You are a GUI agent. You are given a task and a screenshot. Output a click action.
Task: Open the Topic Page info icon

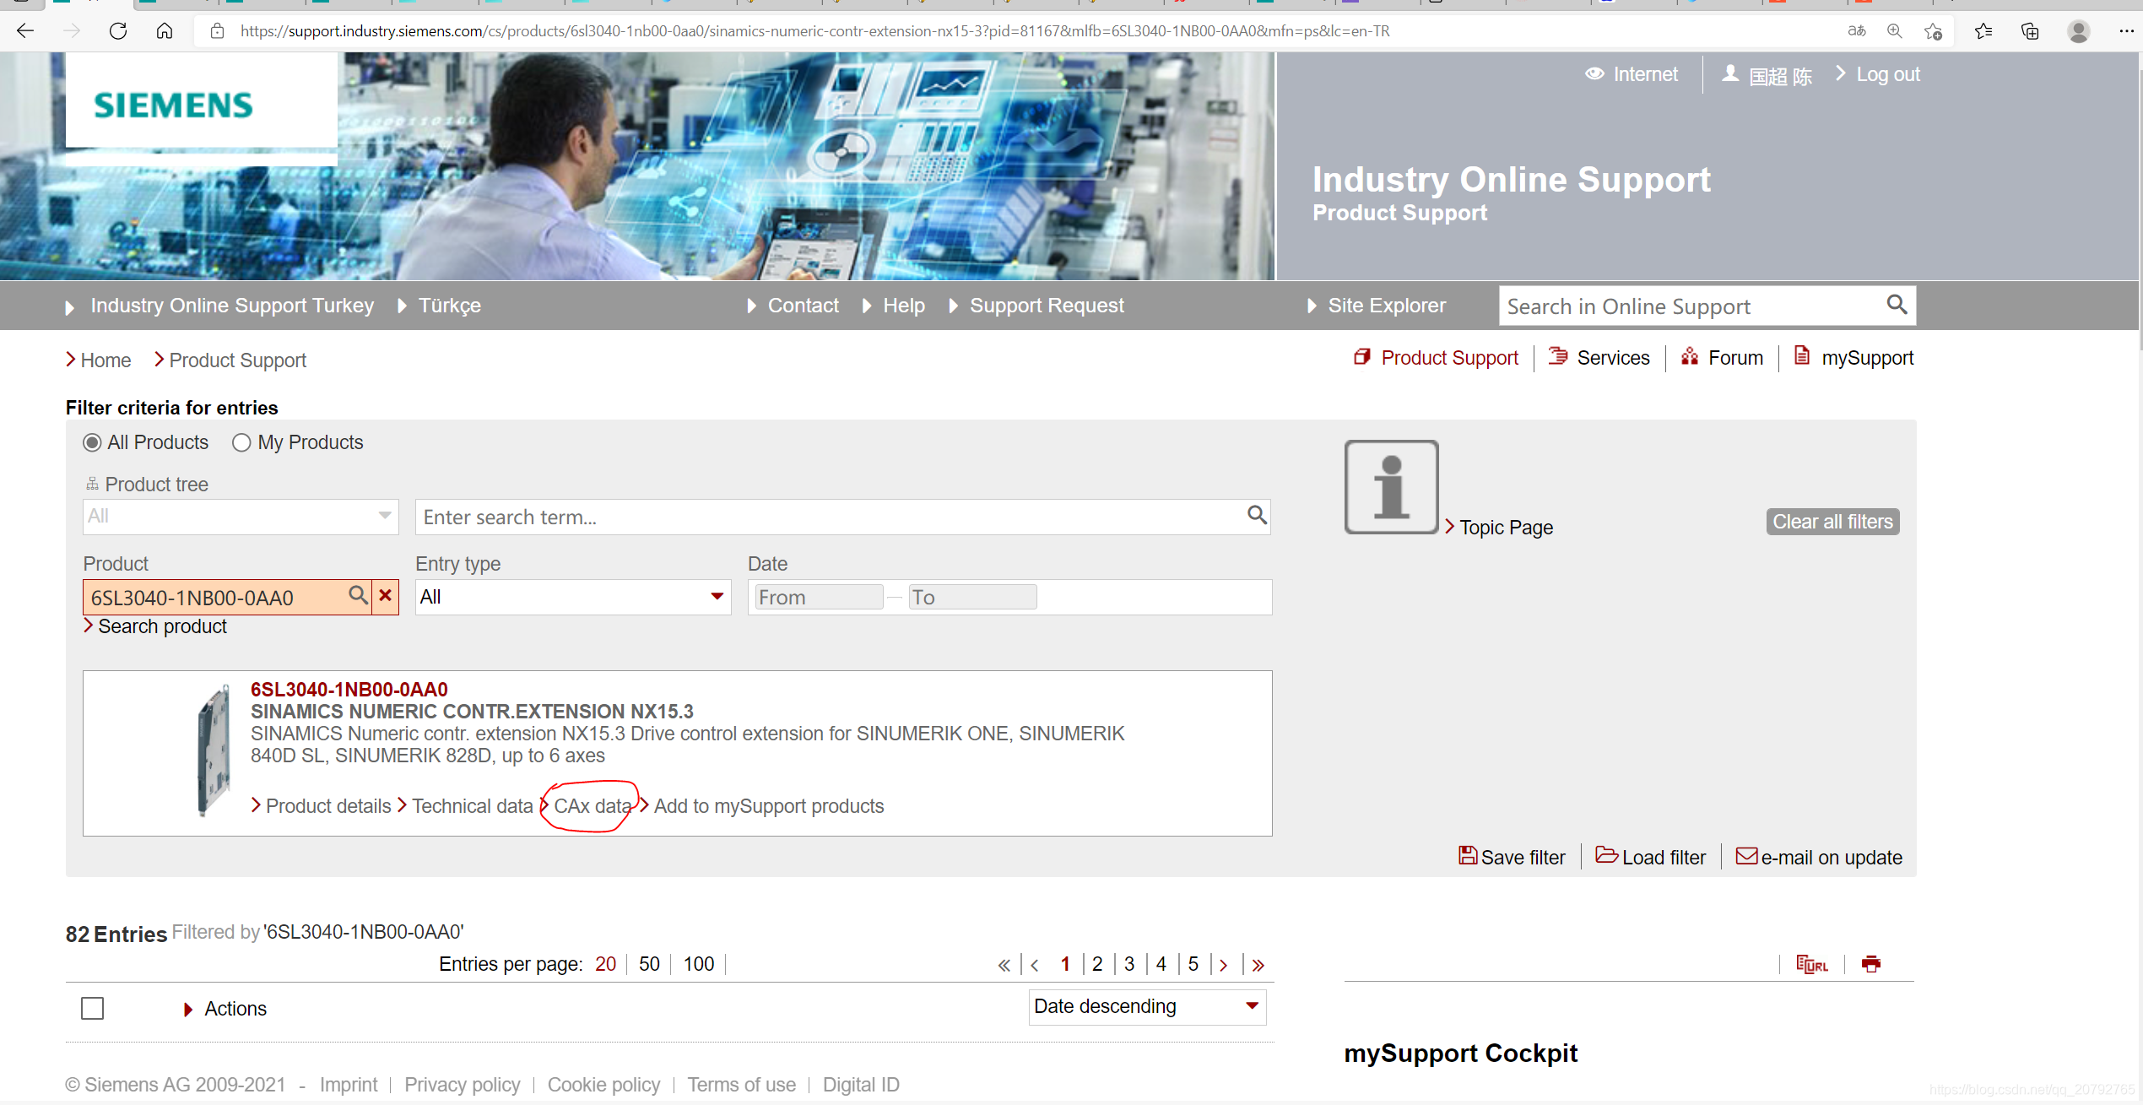[1391, 487]
